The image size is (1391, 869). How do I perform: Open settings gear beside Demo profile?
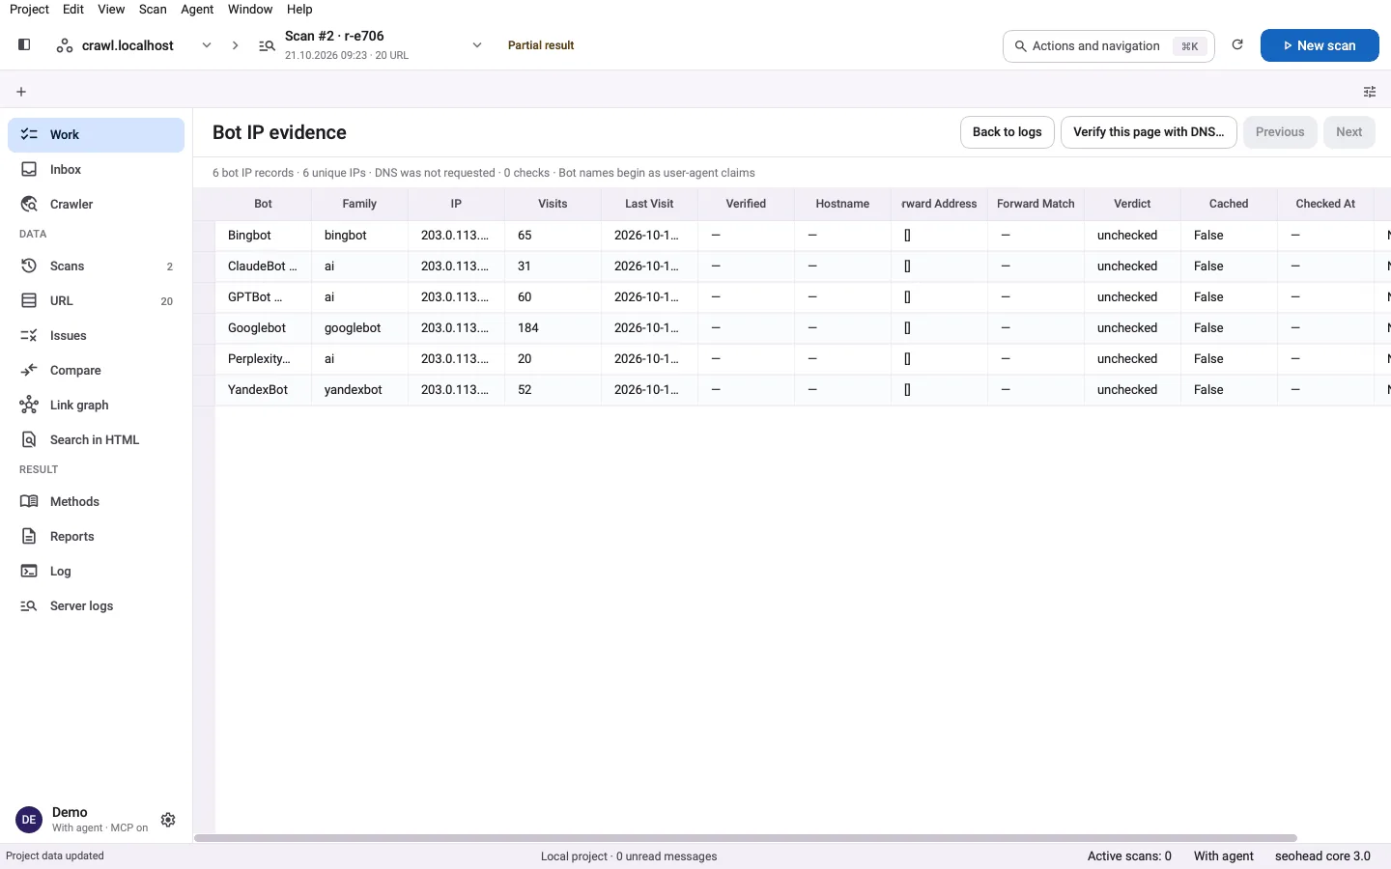168,820
